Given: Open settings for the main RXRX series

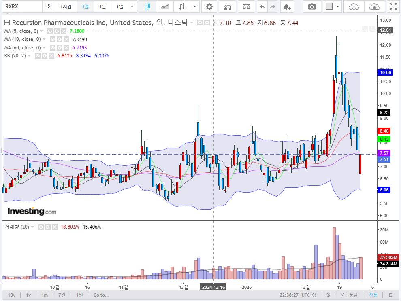Looking at the screenshot, I should [x=207, y=23].
